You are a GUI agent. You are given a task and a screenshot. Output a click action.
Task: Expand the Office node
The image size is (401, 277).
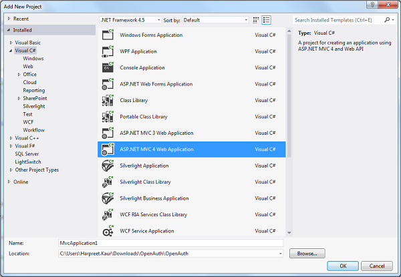19,74
